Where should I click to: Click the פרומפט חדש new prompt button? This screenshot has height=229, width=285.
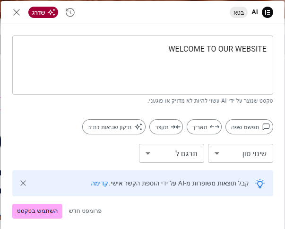[x=85, y=211]
